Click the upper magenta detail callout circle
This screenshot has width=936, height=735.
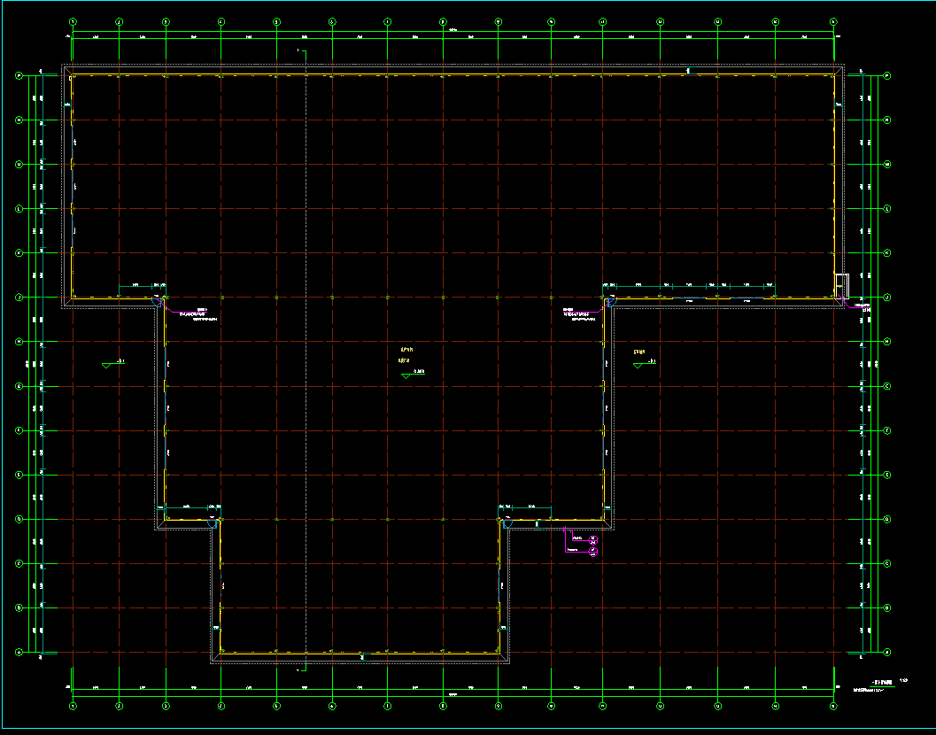tap(593, 539)
